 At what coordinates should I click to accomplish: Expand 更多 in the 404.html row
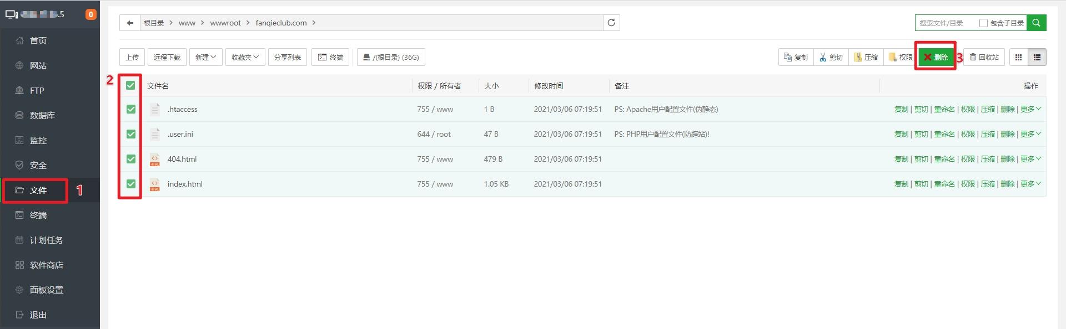(1030, 159)
